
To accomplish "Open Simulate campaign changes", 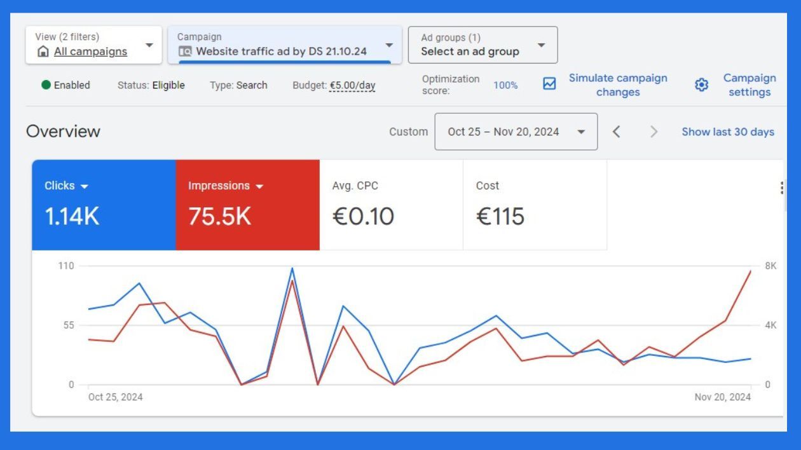I will point(618,85).
